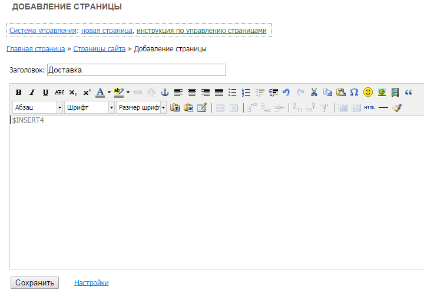This screenshot has width=424, height=296.
Task: Open the новая страница link
Action: 107,30
